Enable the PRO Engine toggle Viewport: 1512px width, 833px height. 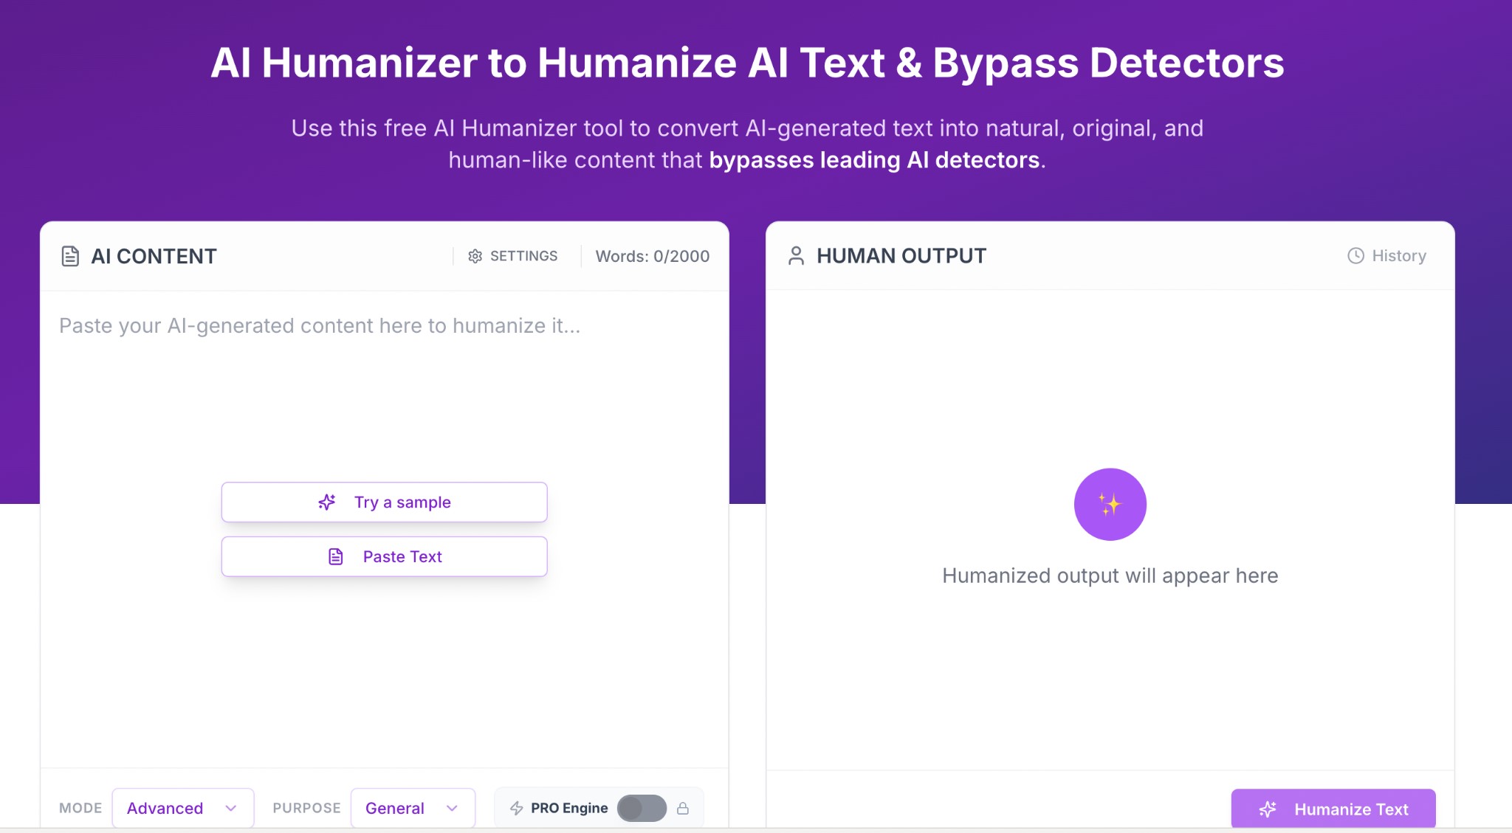pyautogui.click(x=641, y=808)
